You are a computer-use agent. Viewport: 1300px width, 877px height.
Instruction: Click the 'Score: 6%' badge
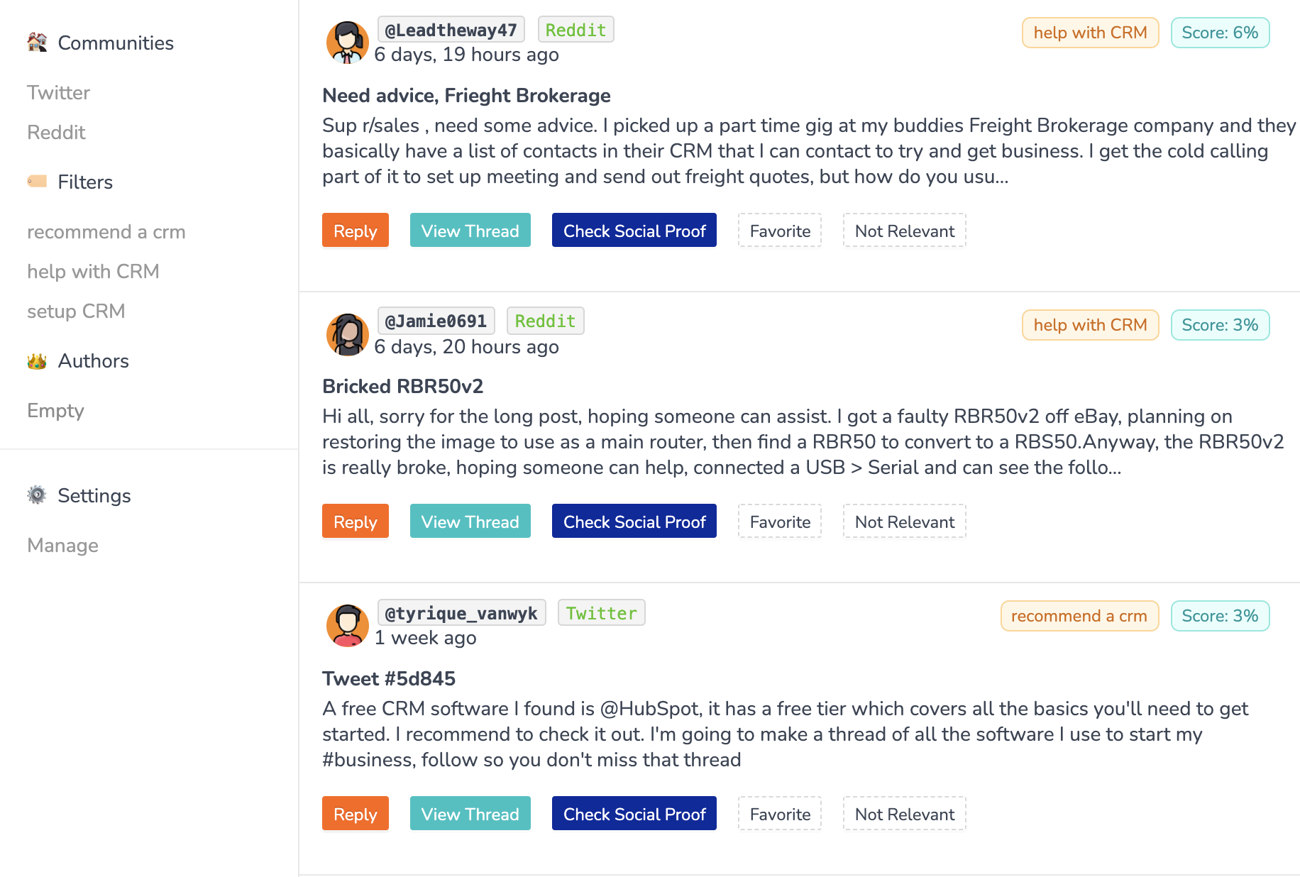pos(1220,33)
